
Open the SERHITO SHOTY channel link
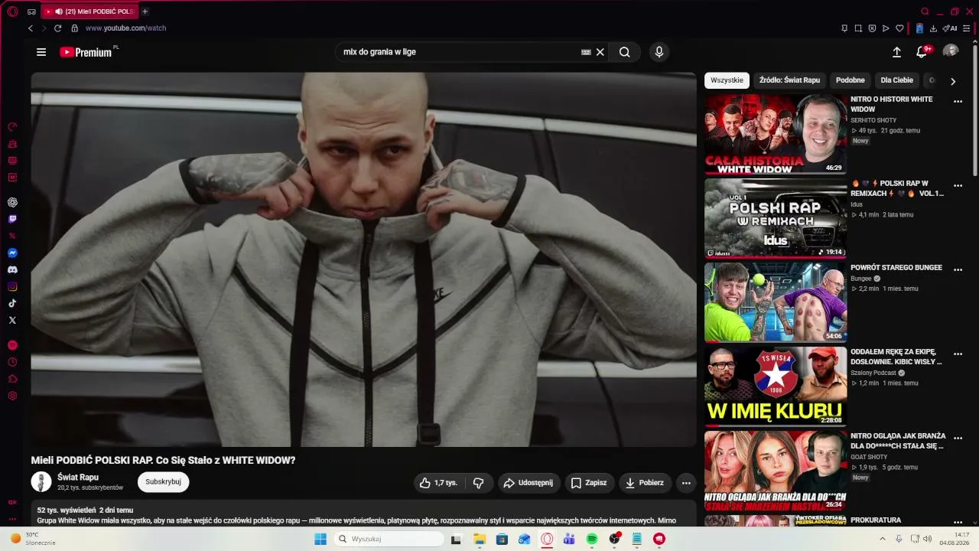coord(873,120)
